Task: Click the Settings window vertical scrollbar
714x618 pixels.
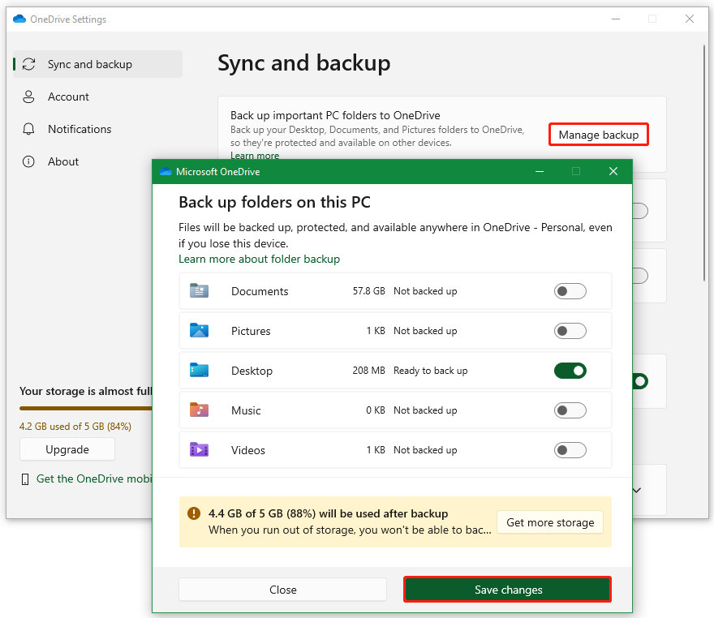Action: (x=703, y=162)
